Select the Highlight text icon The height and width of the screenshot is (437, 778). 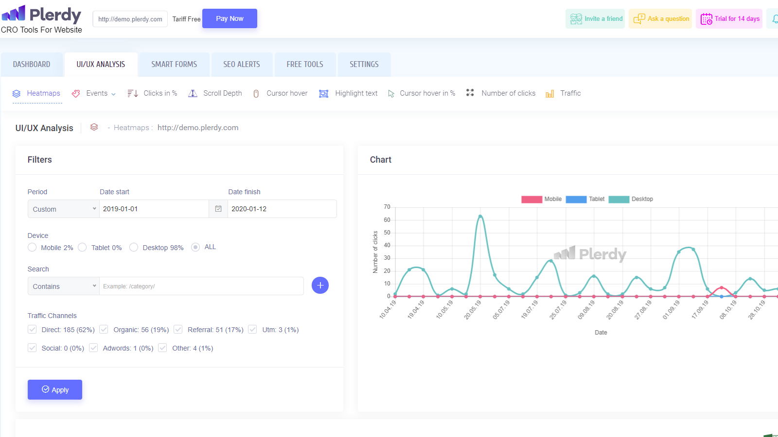(x=323, y=94)
